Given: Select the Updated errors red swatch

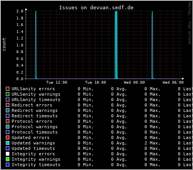Looking at the screenshot, I should [7, 137].
